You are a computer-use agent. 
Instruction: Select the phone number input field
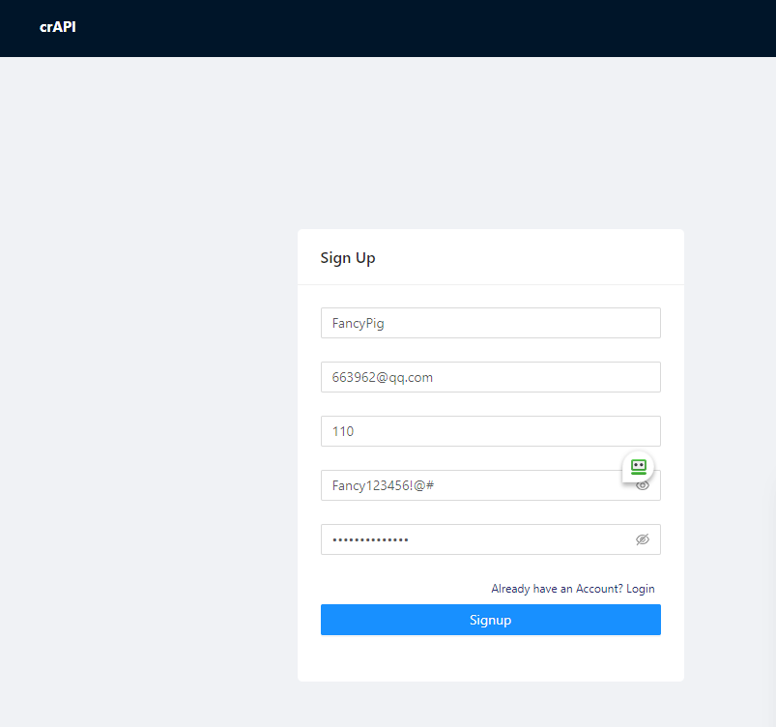(490, 431)
